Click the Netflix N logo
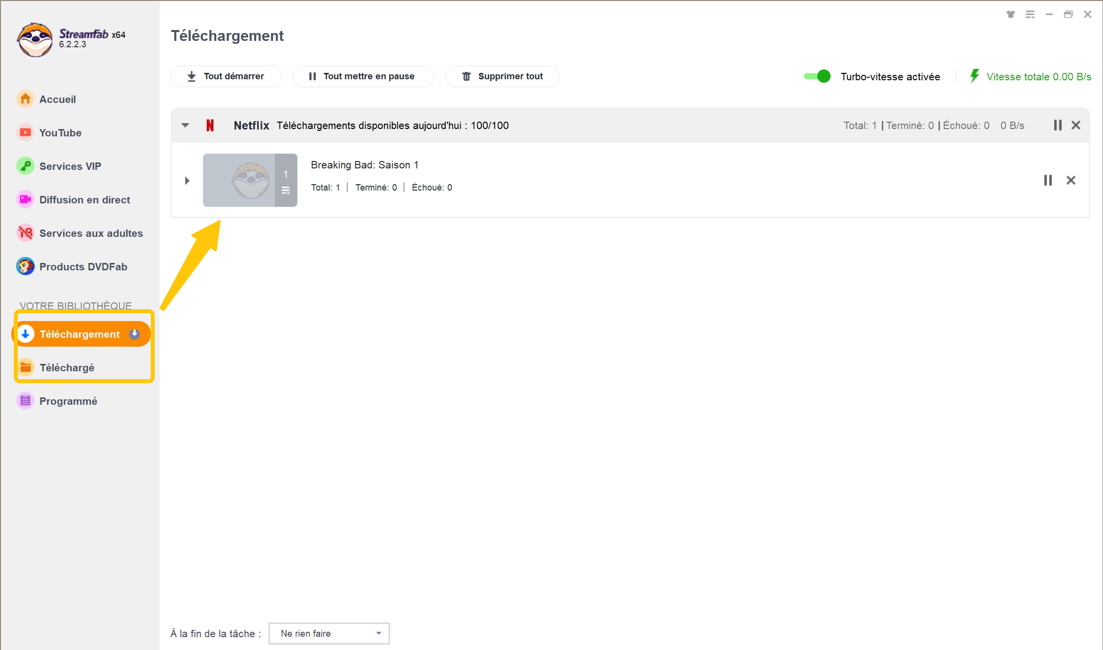Image resolution: width=1103 pixels, height=650 pixels. (x=210, y=125)
